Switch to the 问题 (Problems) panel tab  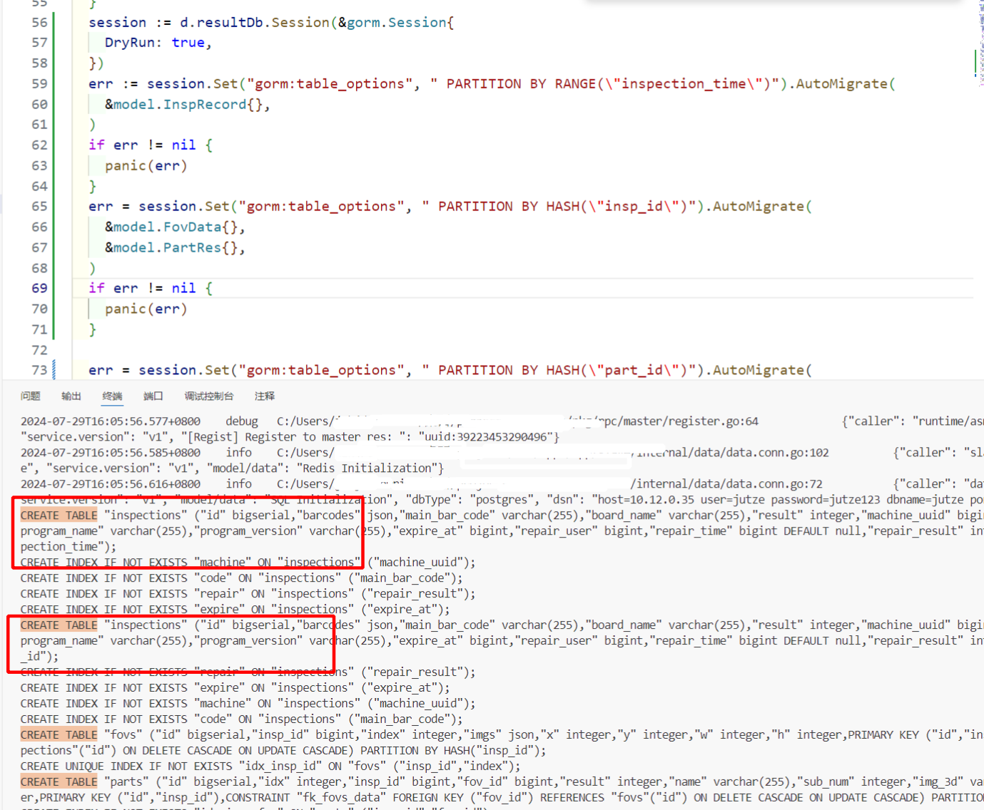tap(30, 396)
